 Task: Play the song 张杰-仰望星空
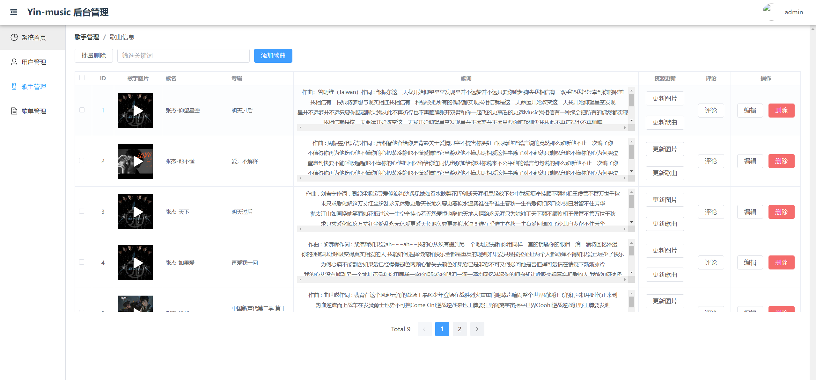point(138,111)
